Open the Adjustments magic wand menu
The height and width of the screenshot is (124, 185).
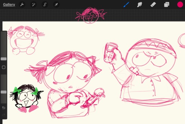[x=33, y=4]
